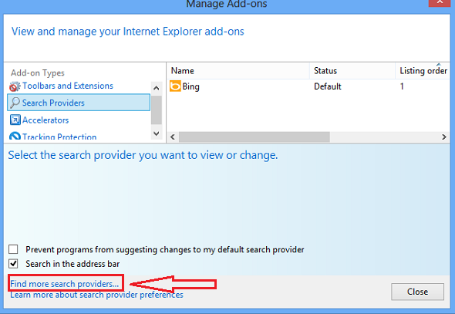
Task: Click up arrow of add-on types scrollbar
Action: click(x=156, y=88)
